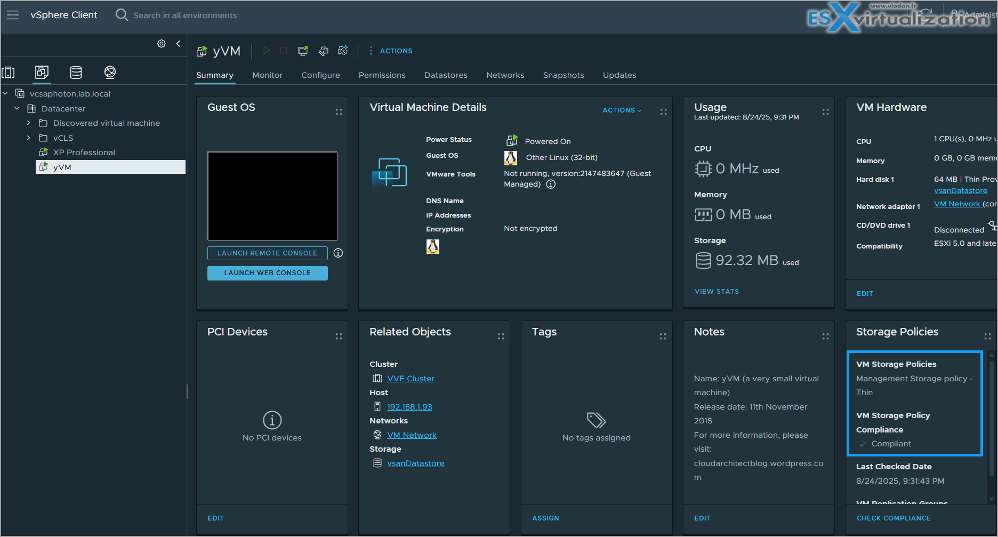
Task: Show VMware Tools info icon
Action: tap(551, 184)
